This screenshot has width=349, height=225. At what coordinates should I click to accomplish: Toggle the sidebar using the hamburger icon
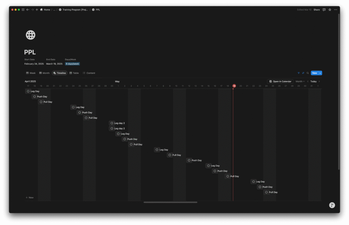pyautogui.click(x=23, y=10)
